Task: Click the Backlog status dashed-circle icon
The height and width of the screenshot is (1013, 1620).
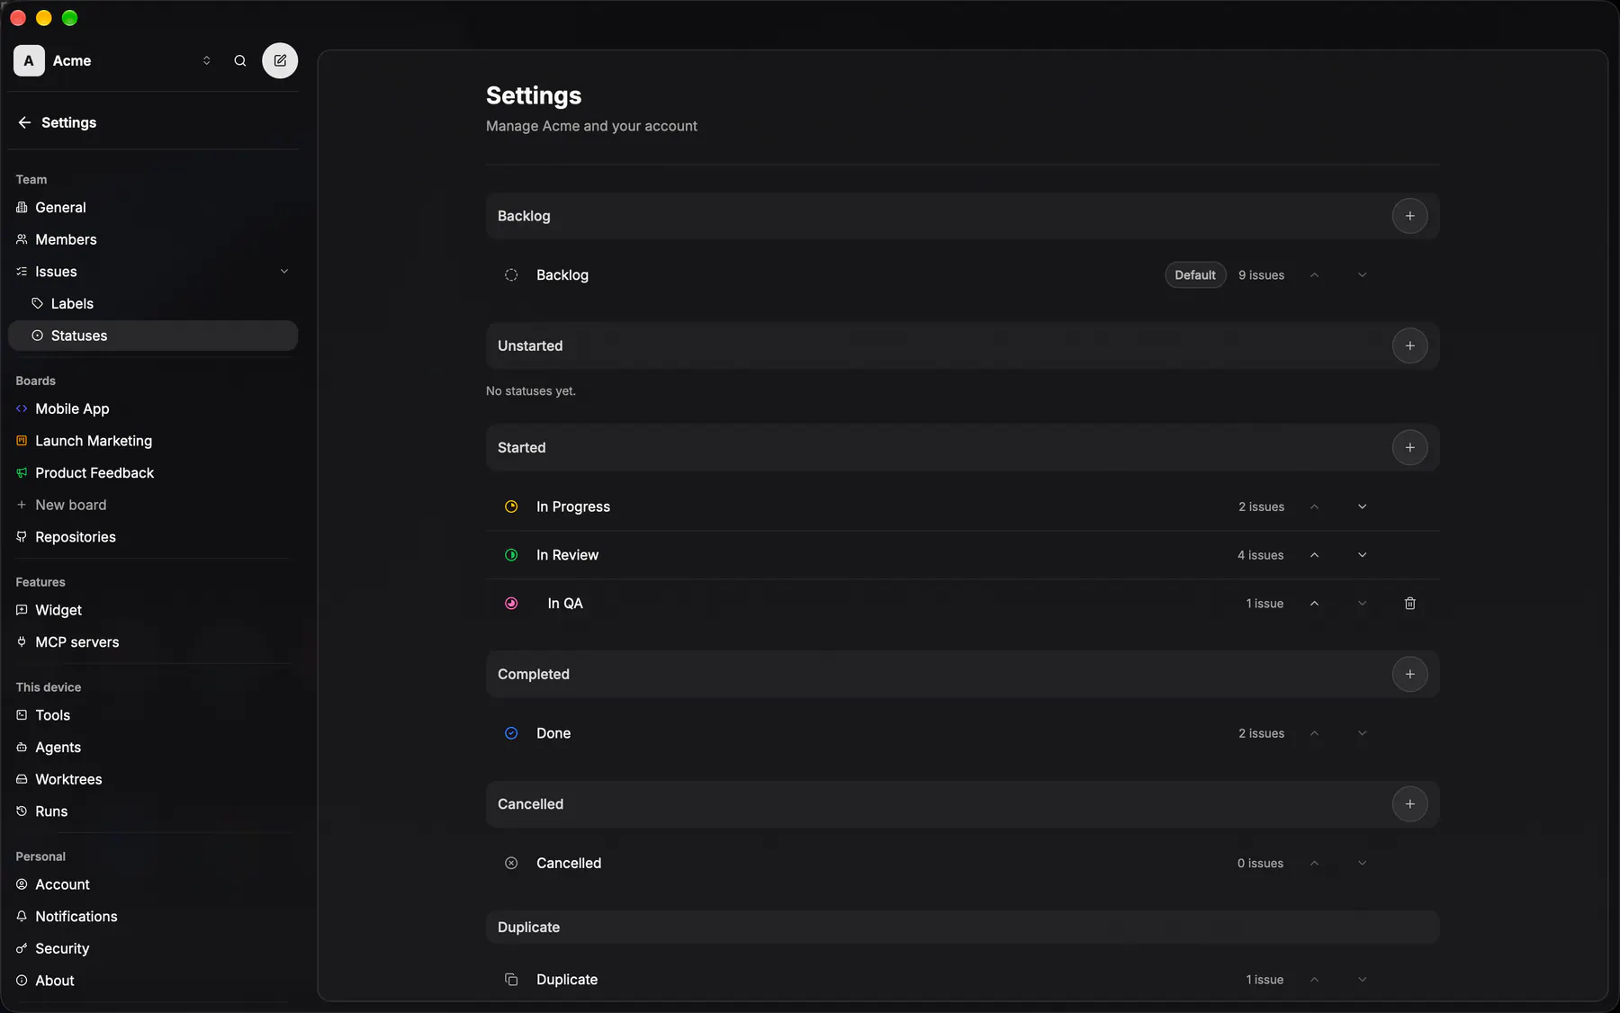Action: pos(511,274)
